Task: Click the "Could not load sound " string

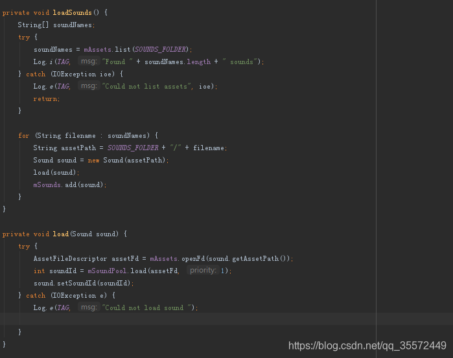Action: 146,308
